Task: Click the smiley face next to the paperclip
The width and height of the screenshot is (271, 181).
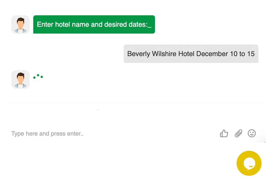Action: tap(252, 134)
